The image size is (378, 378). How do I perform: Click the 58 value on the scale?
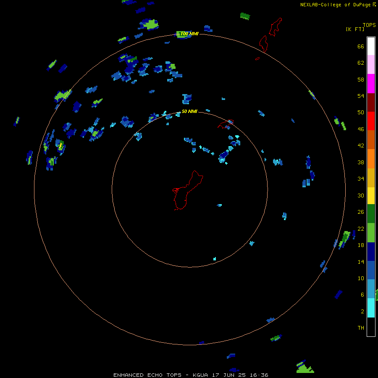[361, 79]
